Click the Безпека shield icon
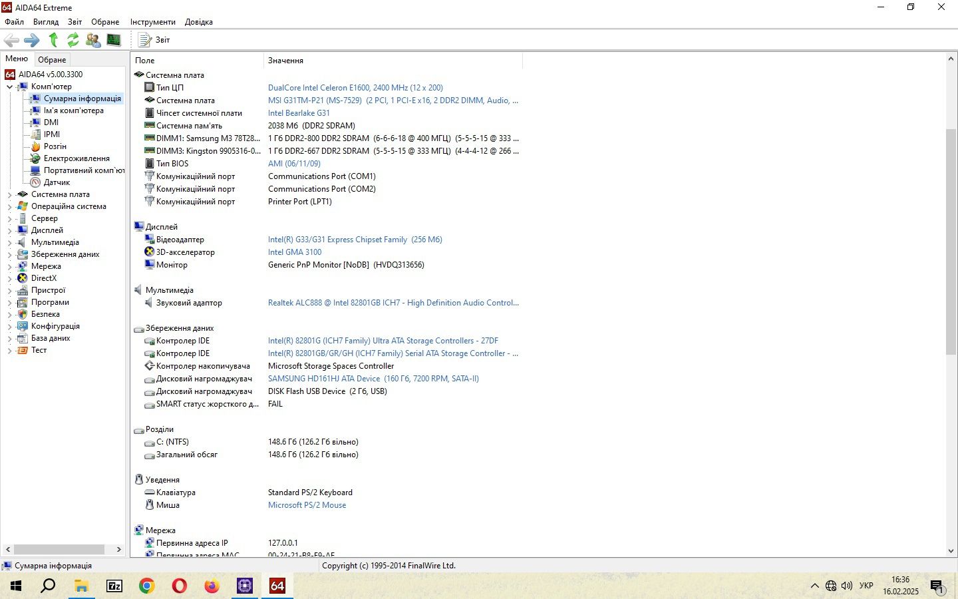This screenshot has height=599, width=958. 23,314
